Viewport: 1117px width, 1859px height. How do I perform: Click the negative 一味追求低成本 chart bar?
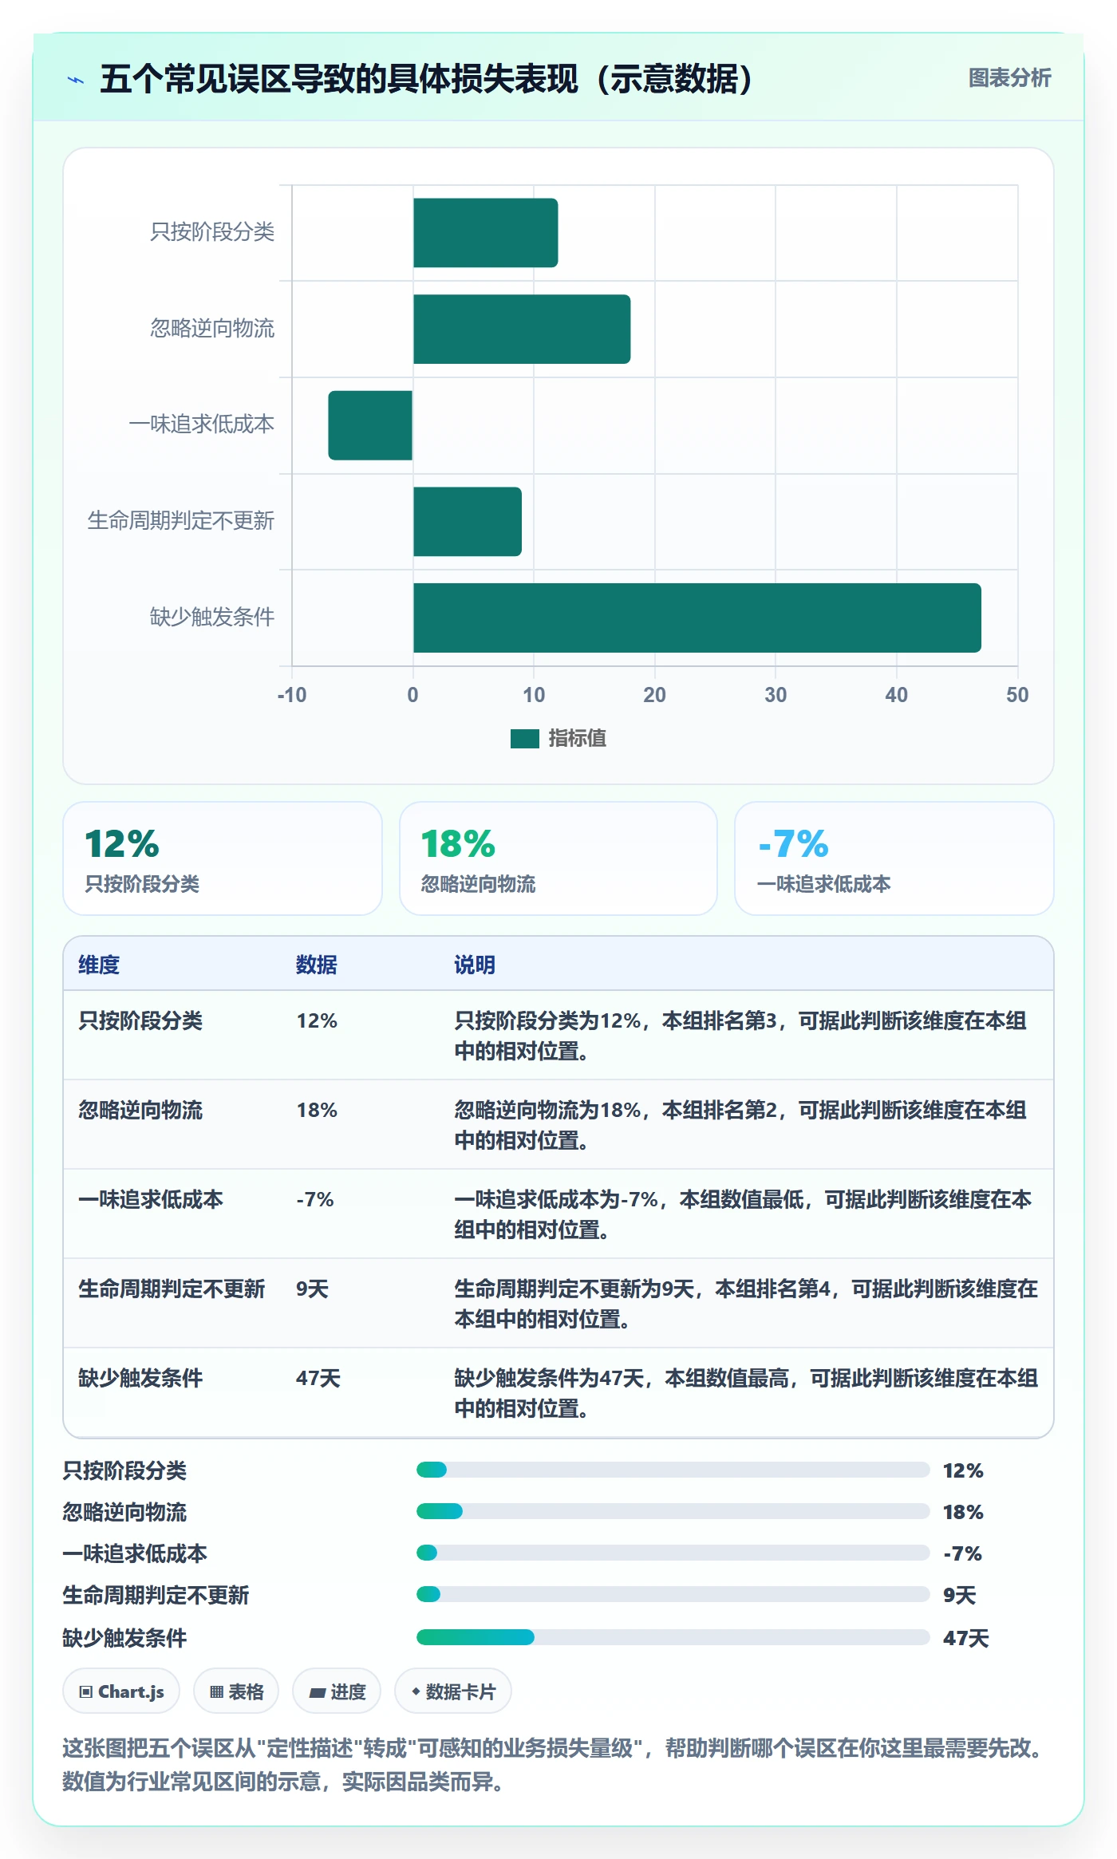pyautogui.click(x=370, y=425)
